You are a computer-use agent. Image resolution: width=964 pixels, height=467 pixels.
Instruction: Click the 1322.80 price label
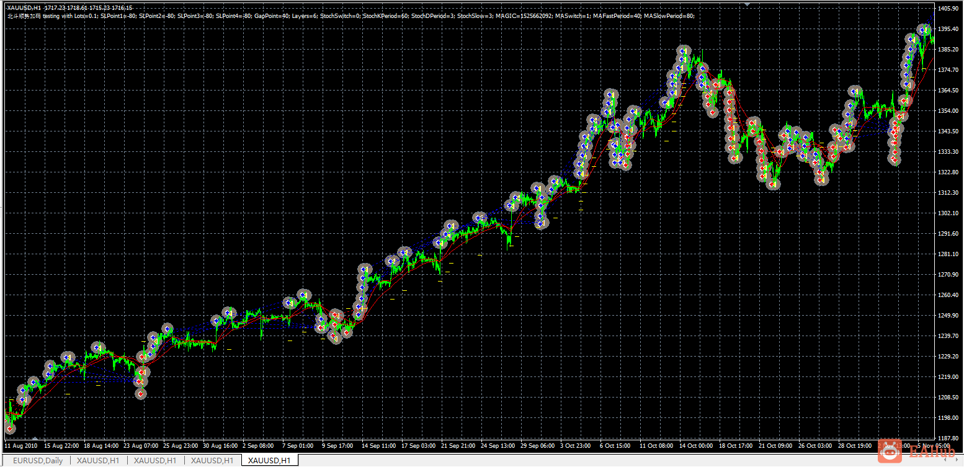pos(950,172)
